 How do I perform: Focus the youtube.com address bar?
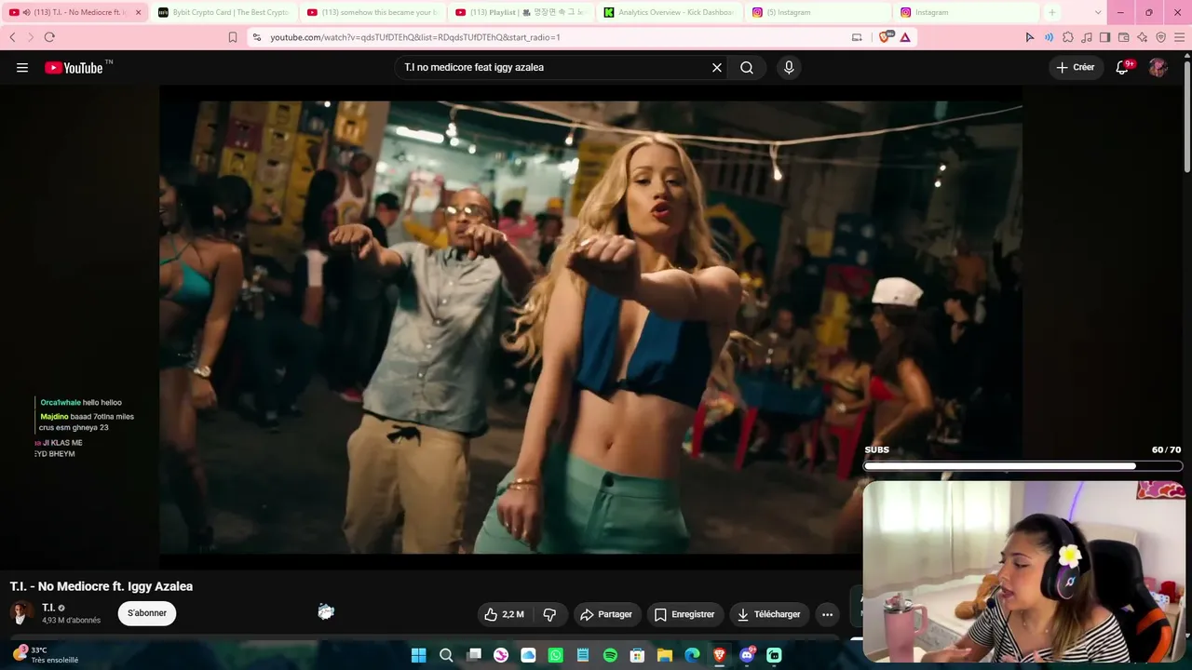559,37
